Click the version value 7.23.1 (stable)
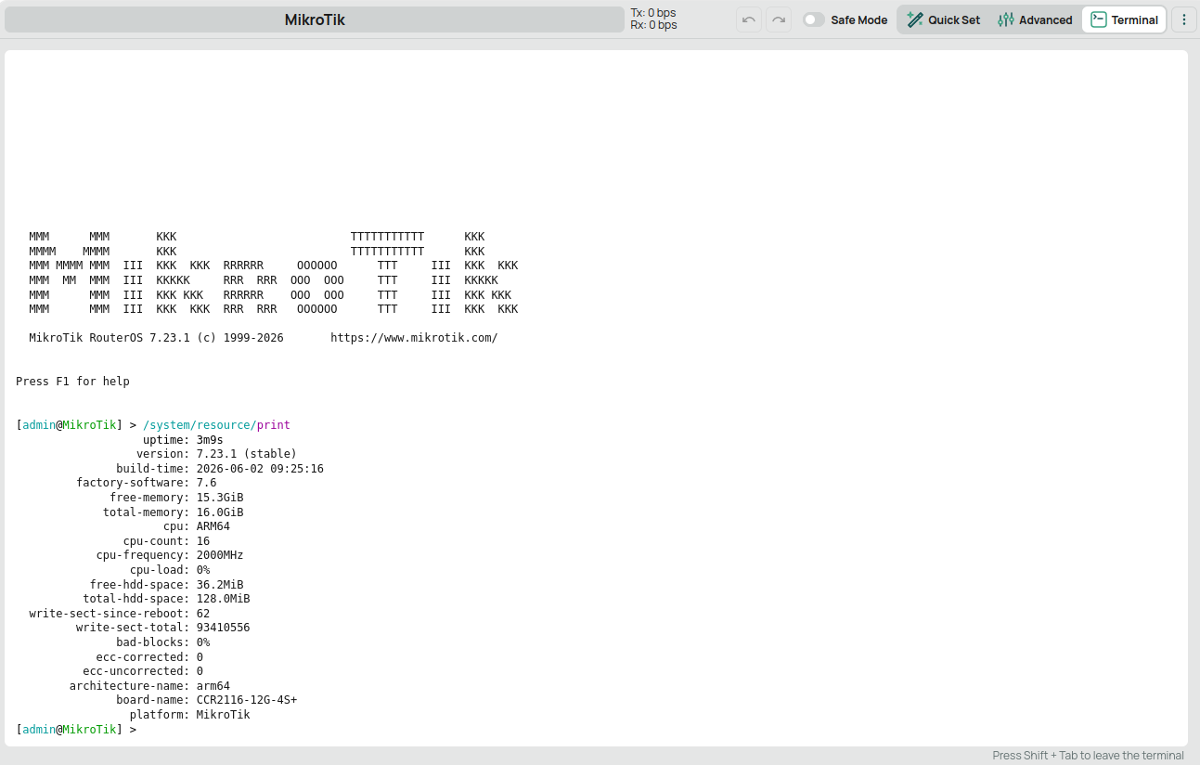This screenshot has height=765, width=1200. click(x=247, y=454)
